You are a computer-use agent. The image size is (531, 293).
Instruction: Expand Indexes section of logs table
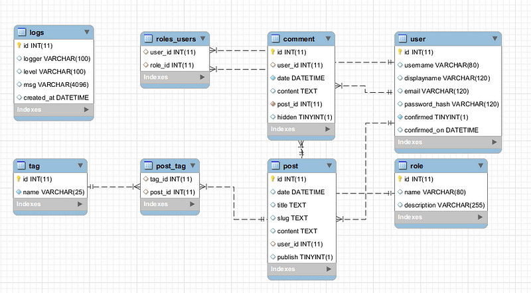(x=86, y=109)
